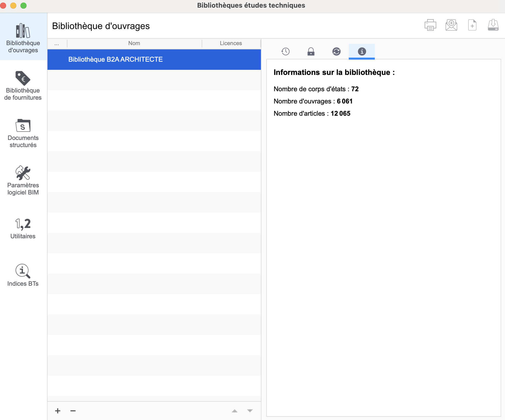Click the Nom column header
Image resolution: width=505 pixels, height=420 pixels.
(x=134, y=43)
